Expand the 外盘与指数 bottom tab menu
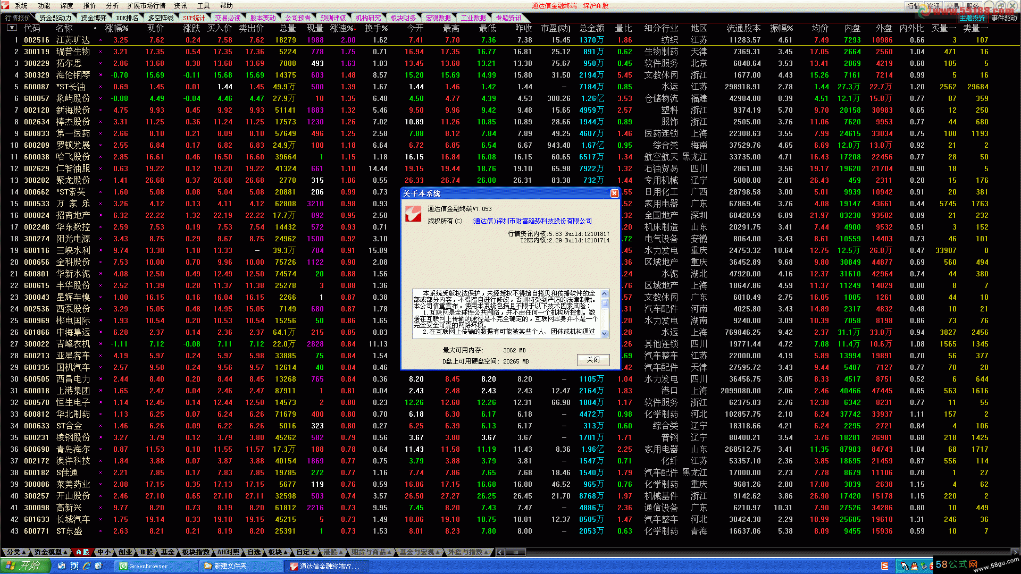The height and width of the screenshot is (574, 1021). pyautogui.click(x=468, y=552)
